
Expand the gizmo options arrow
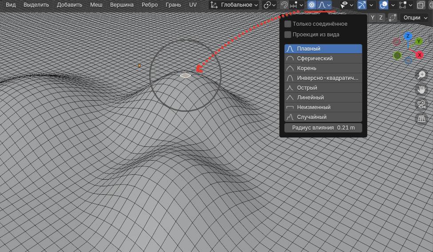point(371,5)
